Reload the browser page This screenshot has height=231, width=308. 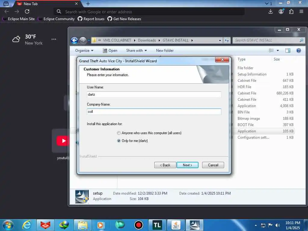pyautogui.click(x=27, y=12)
